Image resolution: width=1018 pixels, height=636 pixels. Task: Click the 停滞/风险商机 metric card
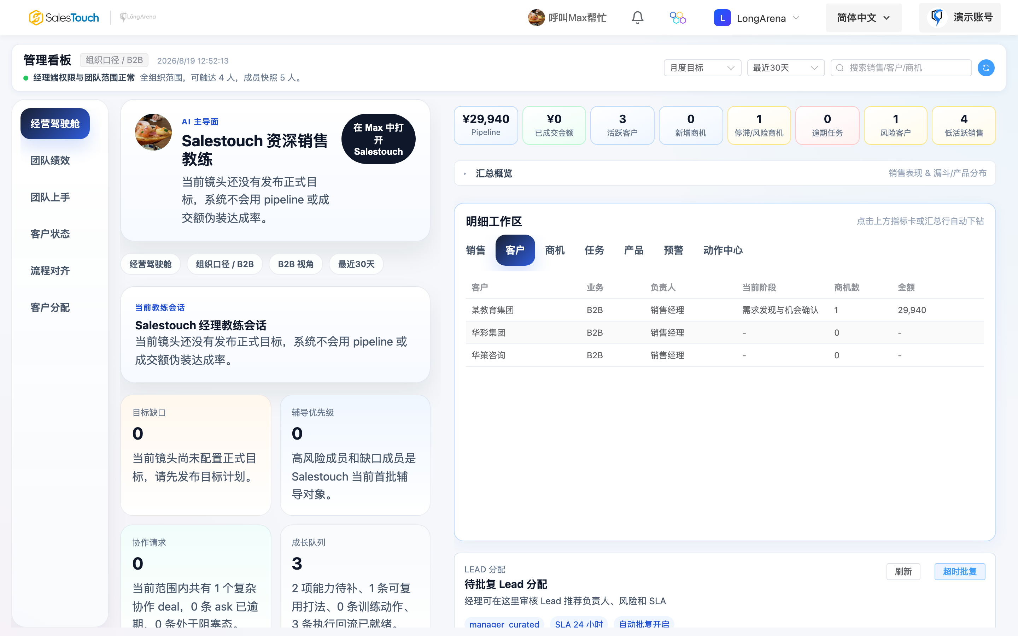pyautogui.click(x=759, y=125)
